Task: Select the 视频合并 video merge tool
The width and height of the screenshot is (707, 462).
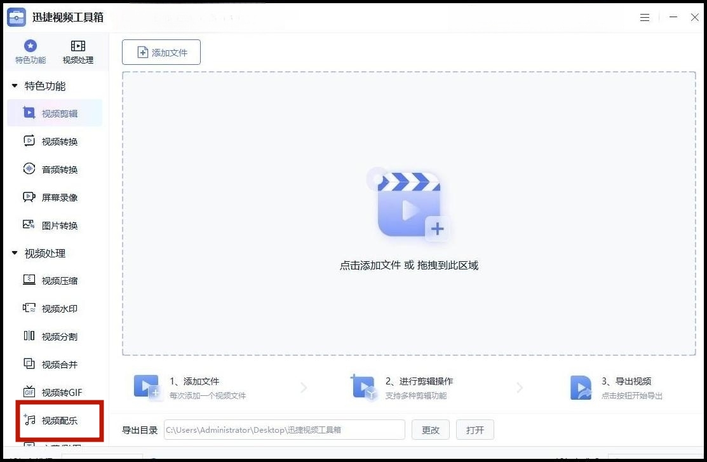Action: (54, 364)
